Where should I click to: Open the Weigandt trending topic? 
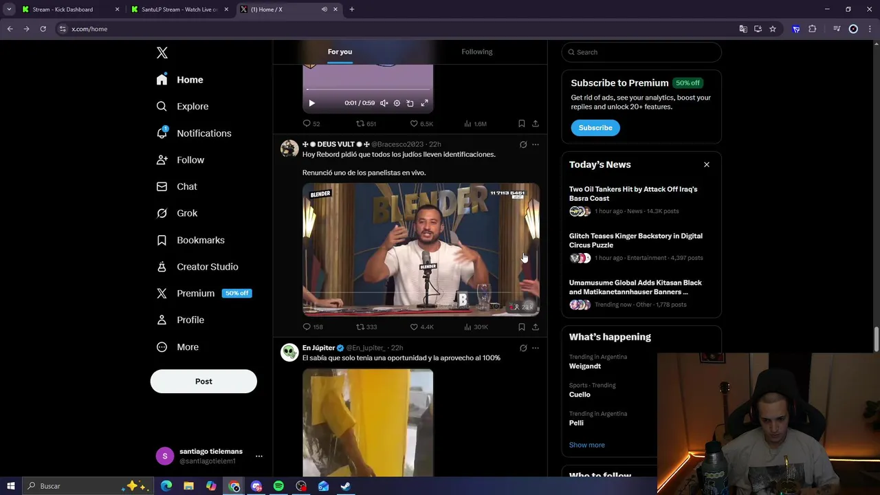coord(585,366)
